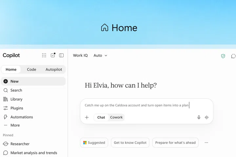Click the three dots after Prepare for what's ahead
The height and width of the screenshot is (157, 236).
[x=206, y=143]
